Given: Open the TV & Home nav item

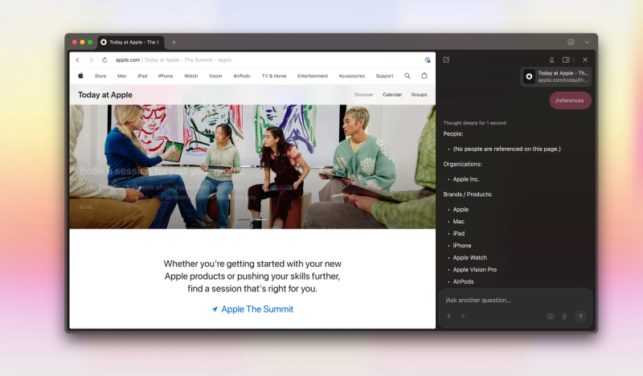Looking at the screenshot, I should [x=274, y=76].
